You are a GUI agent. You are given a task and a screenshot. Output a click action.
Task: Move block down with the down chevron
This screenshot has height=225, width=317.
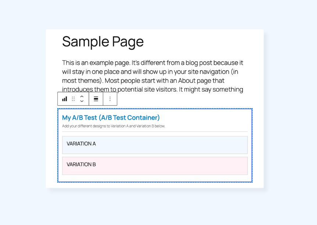pyautogui.click(x=82, y=101)
